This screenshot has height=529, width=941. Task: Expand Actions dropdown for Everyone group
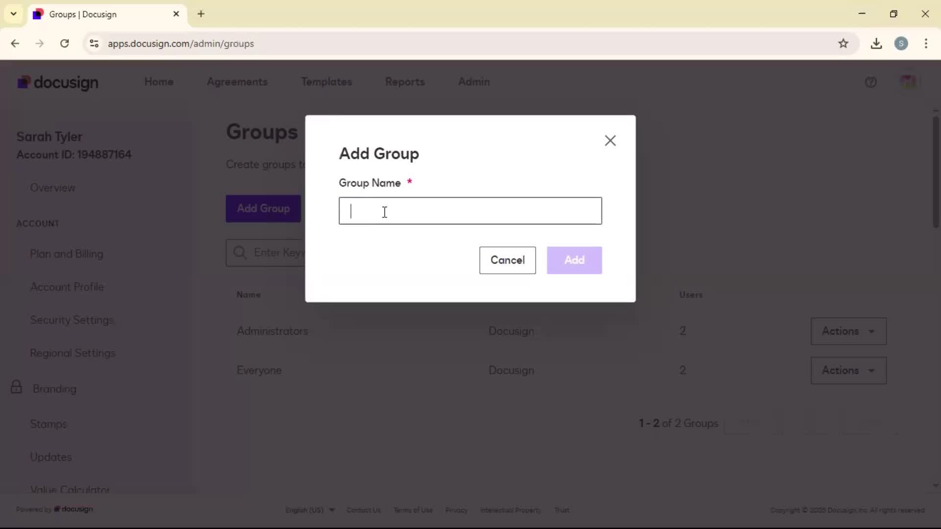click(x=848, y=370)
